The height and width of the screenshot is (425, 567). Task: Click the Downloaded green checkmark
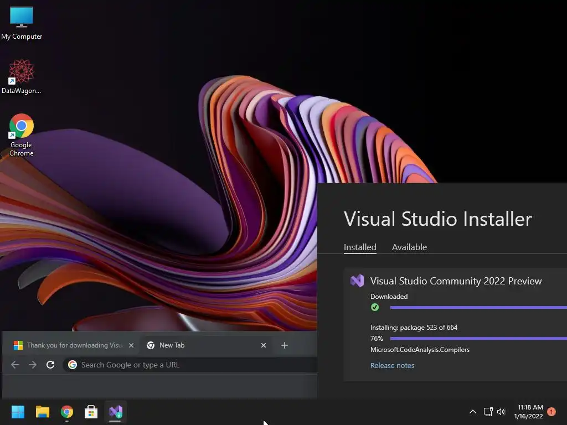pos(375,307)
